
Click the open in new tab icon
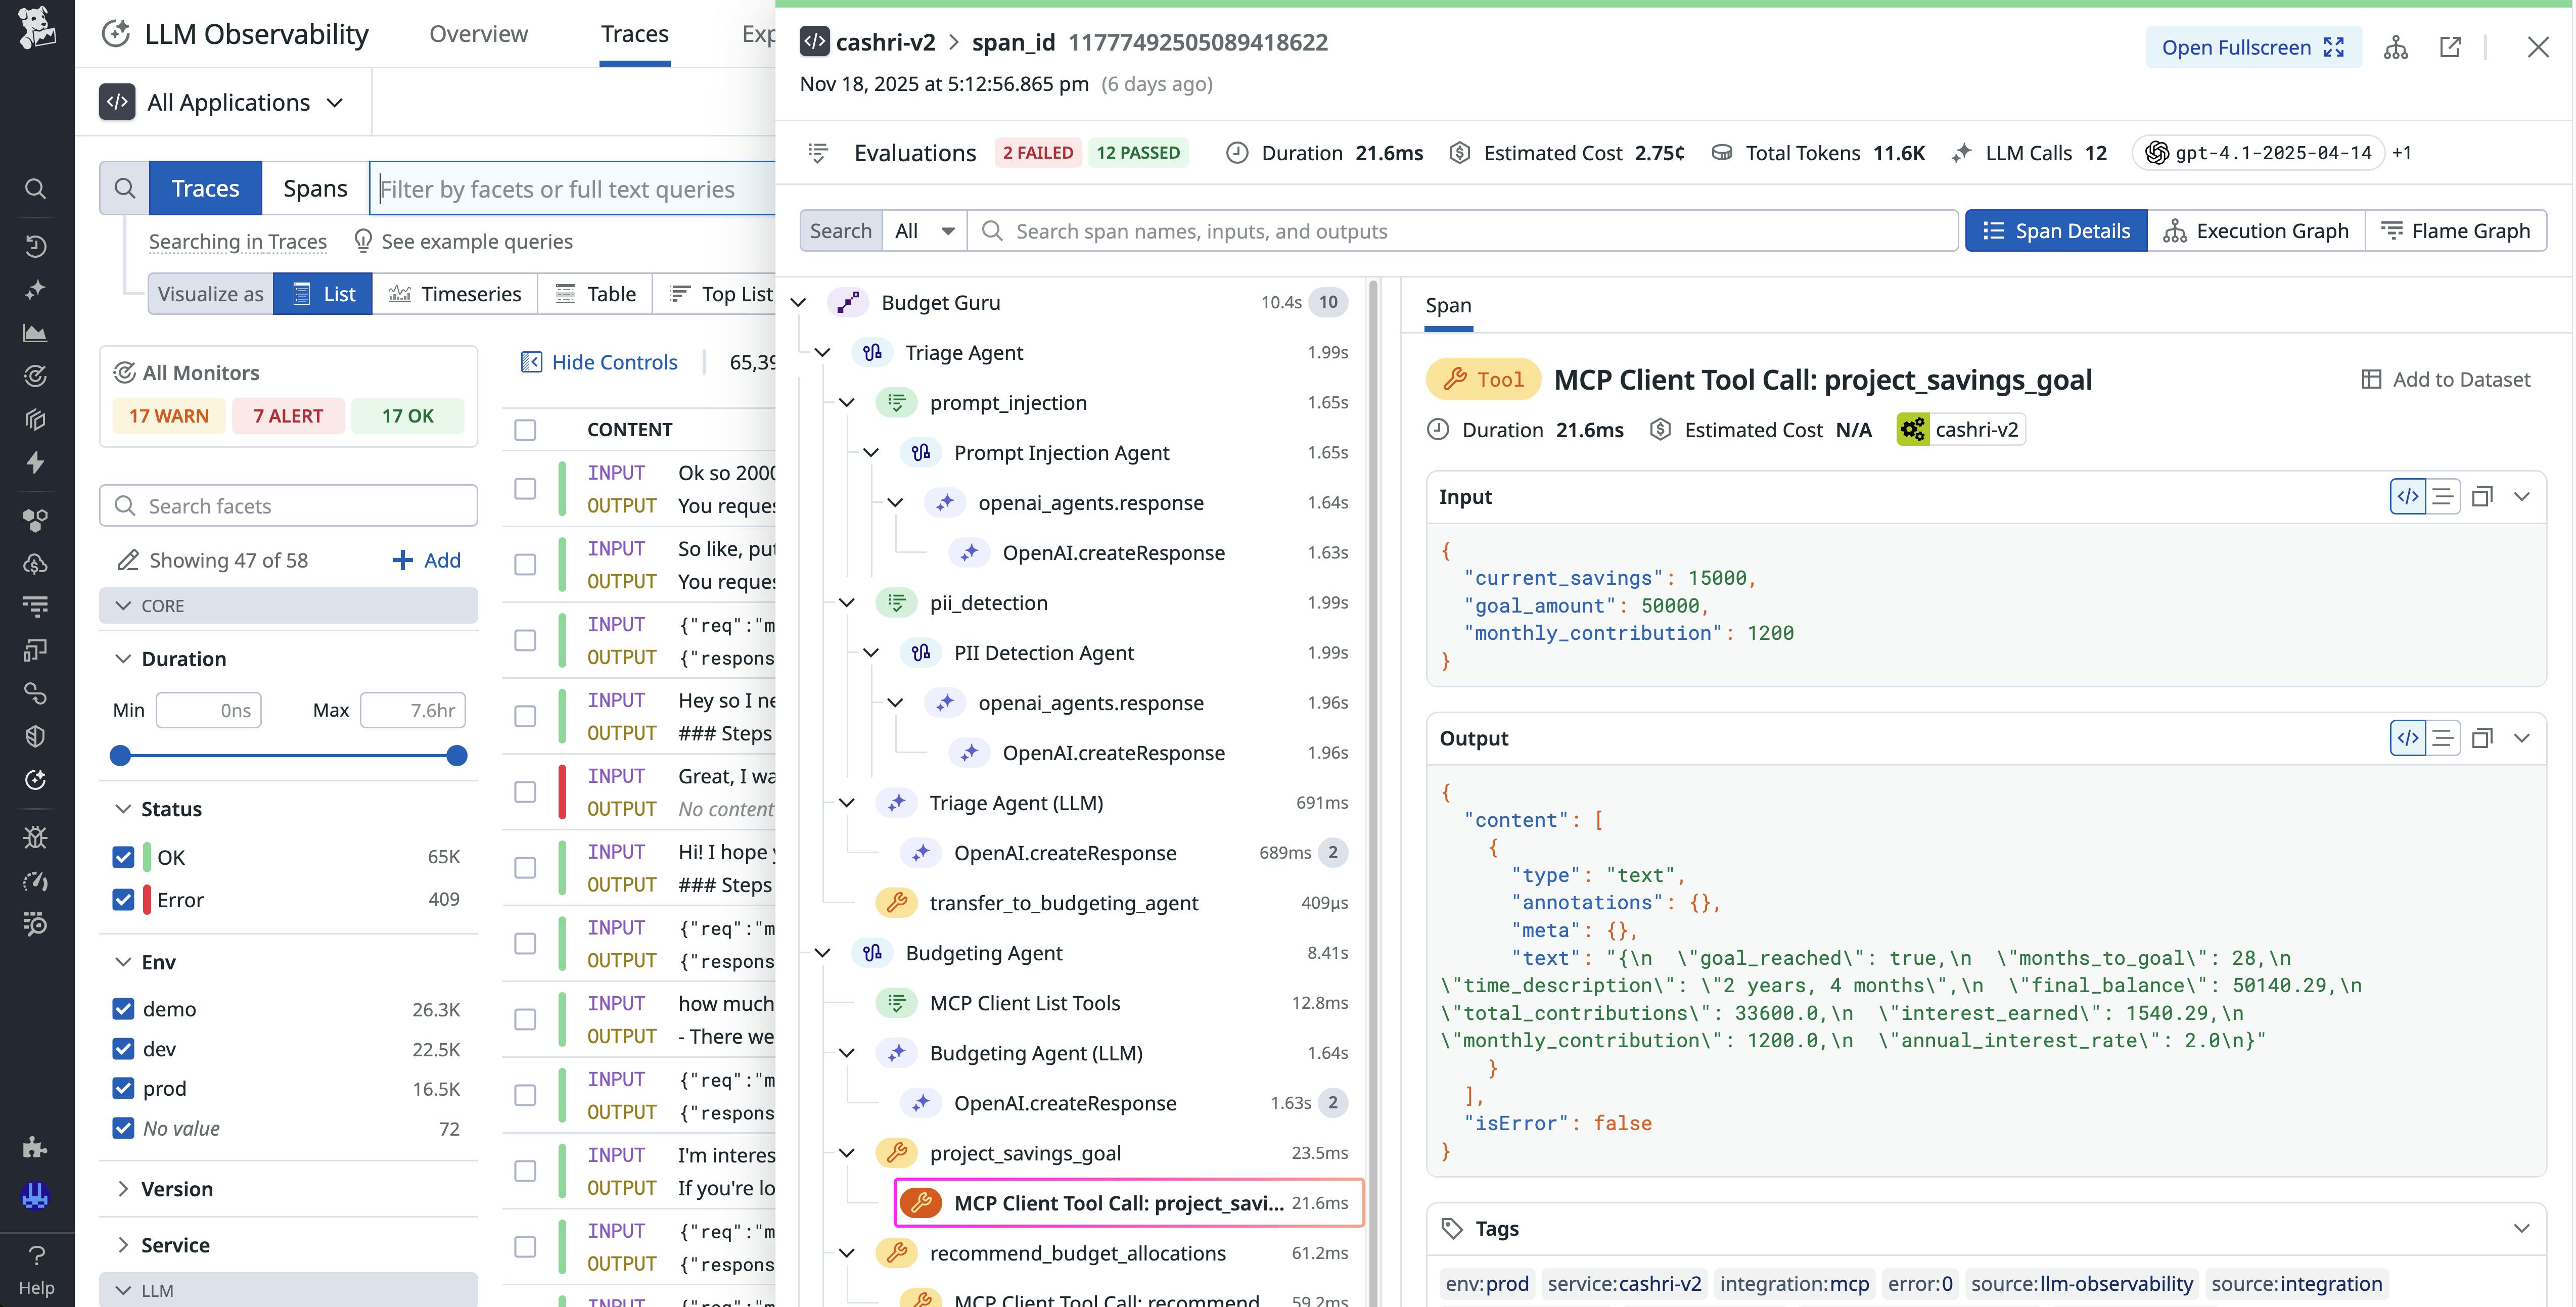click(x=2450, y=47)
